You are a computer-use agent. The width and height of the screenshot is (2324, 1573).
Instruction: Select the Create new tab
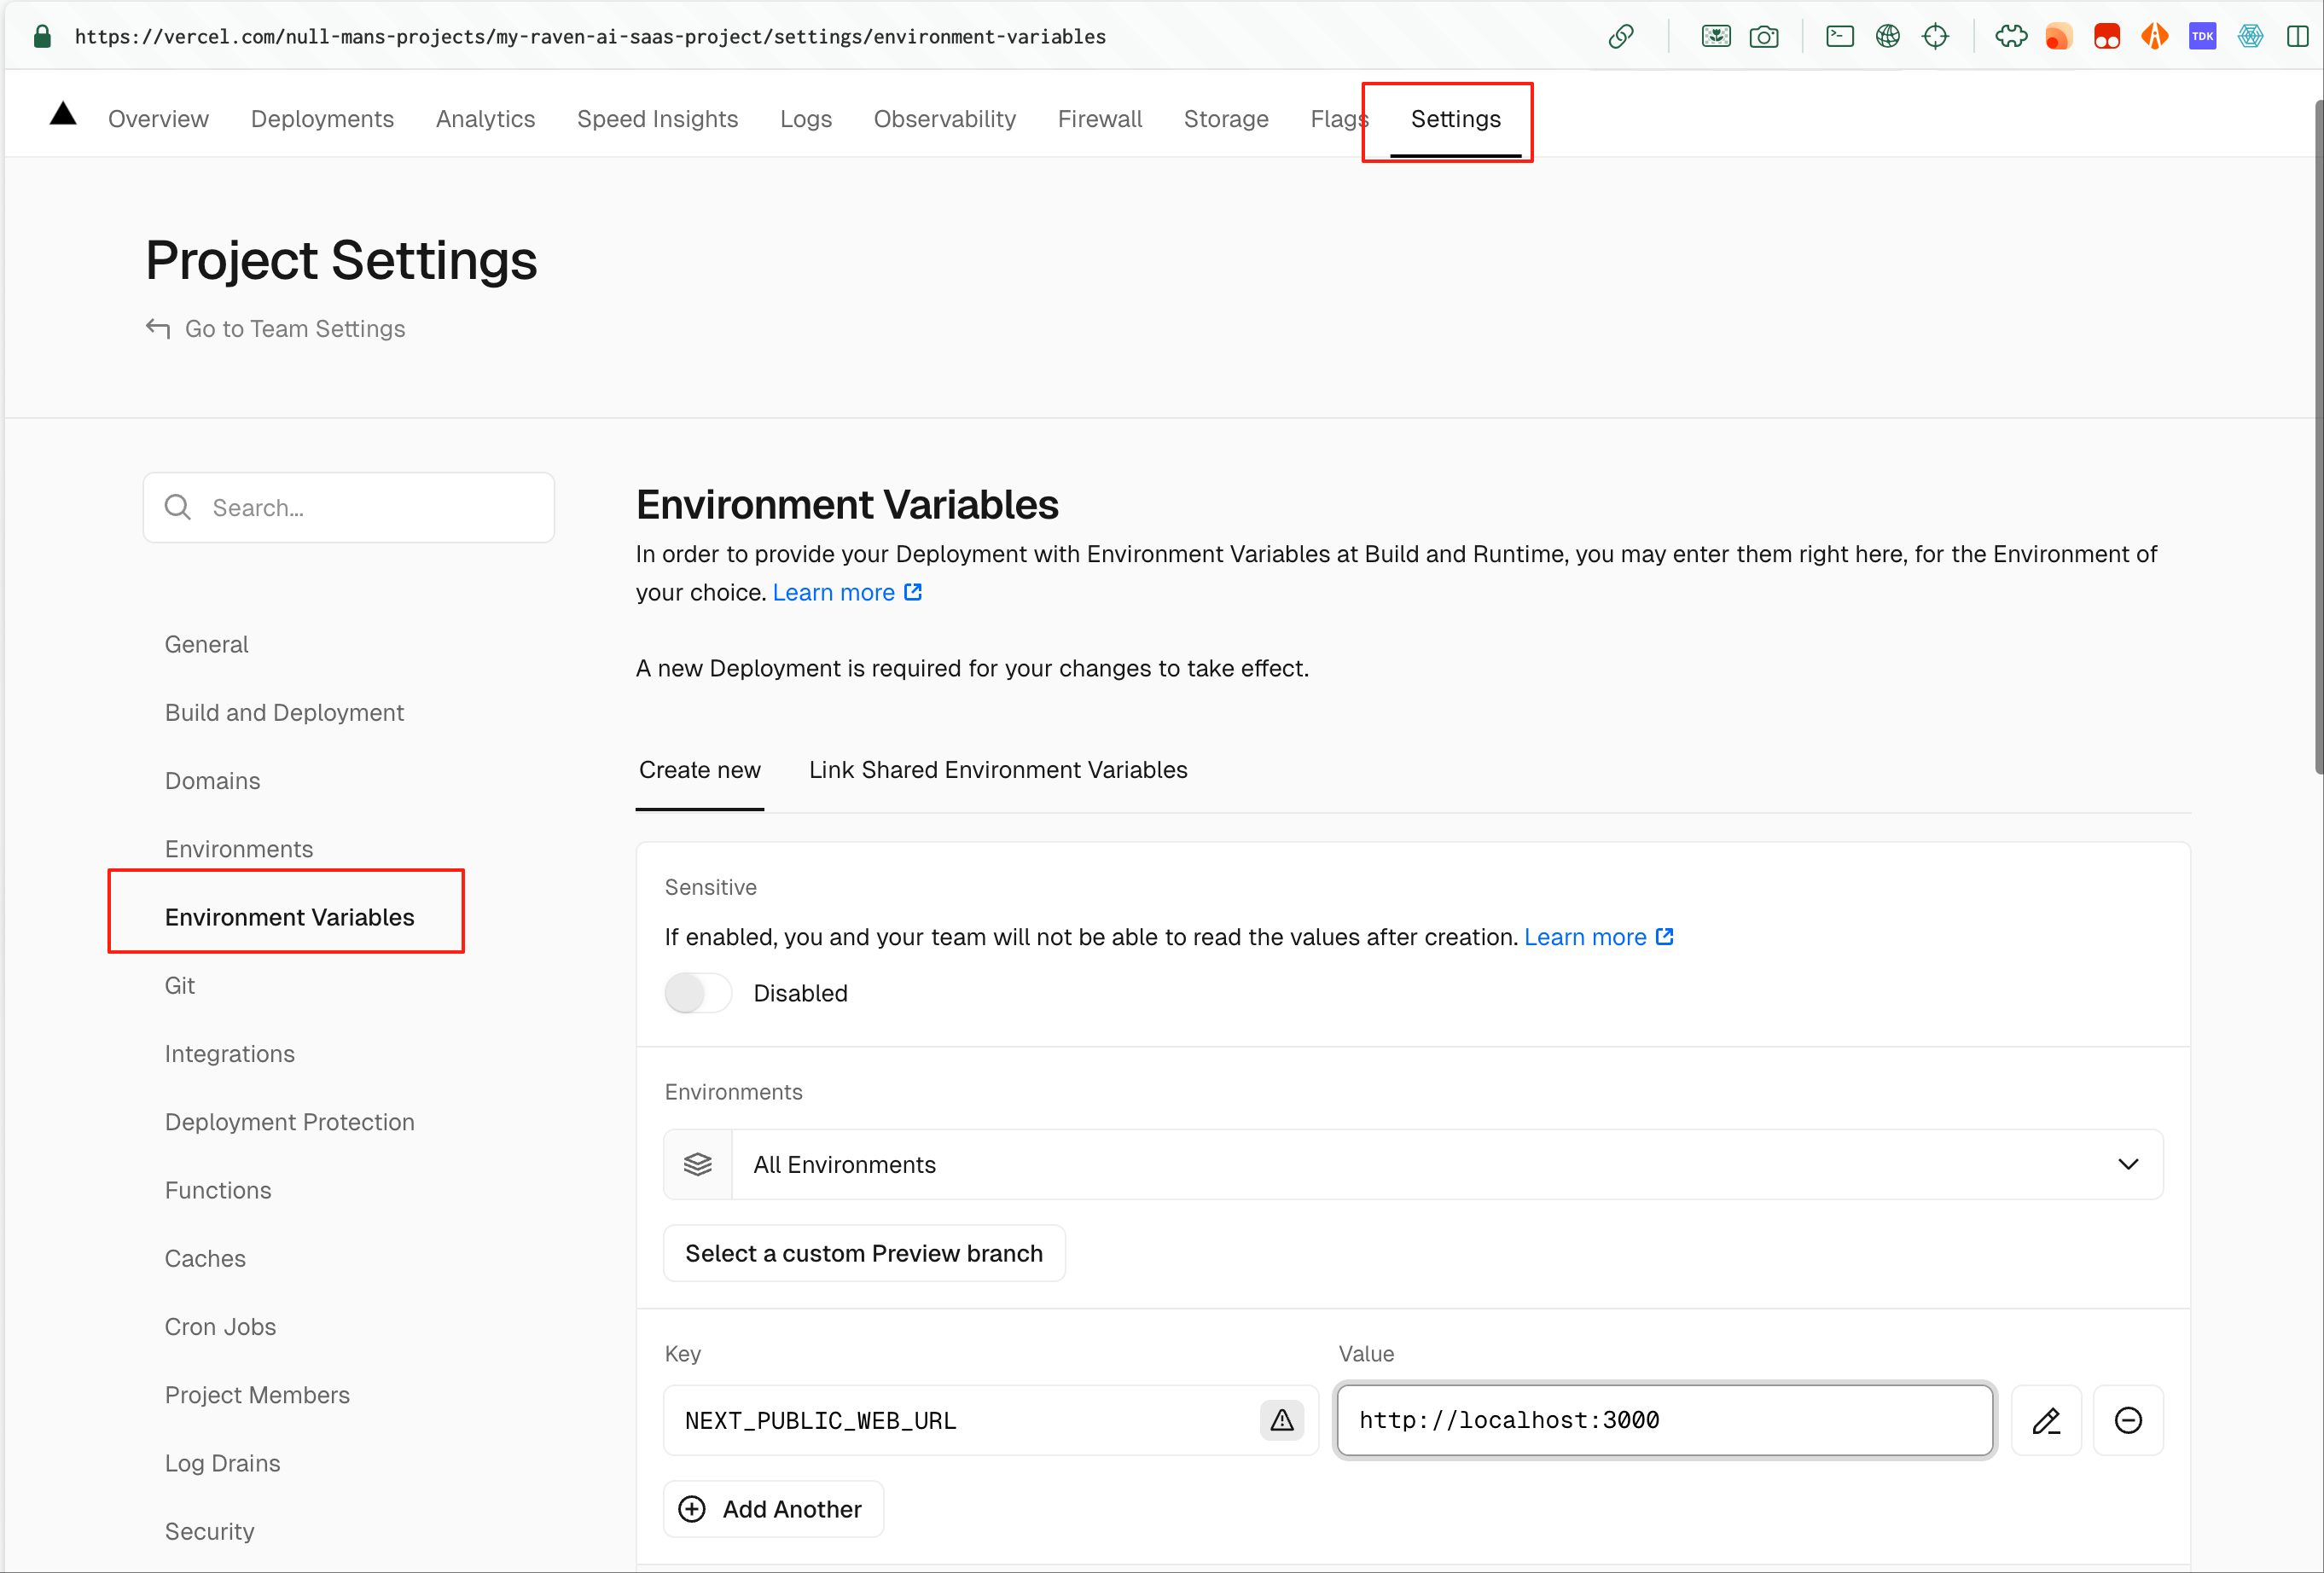tap(700, 770)
